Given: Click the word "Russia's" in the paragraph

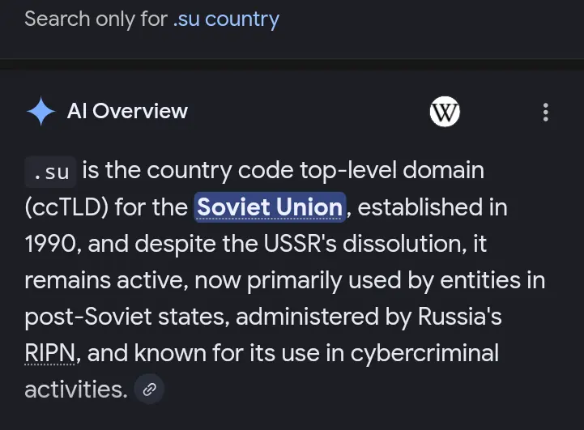Looking at the screenshot, I should pos(460,317).
